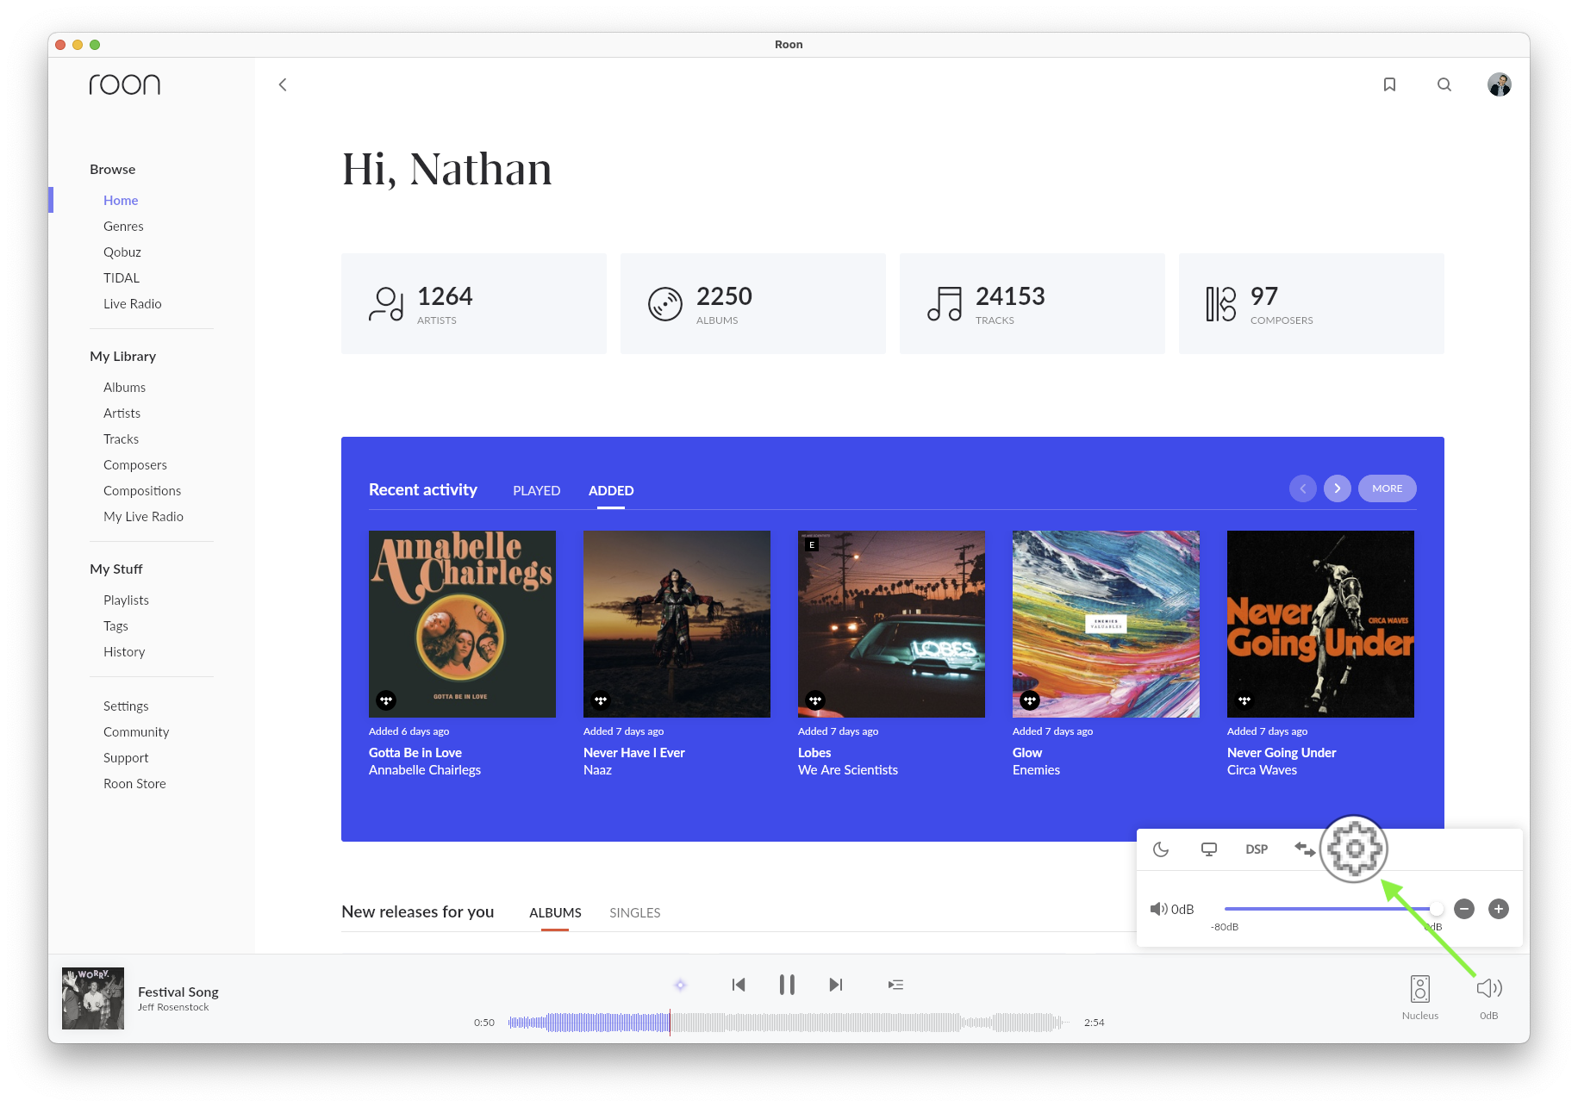The width and height of the screenshot is (1578, 1107).
Task: Decrease volume with minus button
Action: coord(1464,909)
